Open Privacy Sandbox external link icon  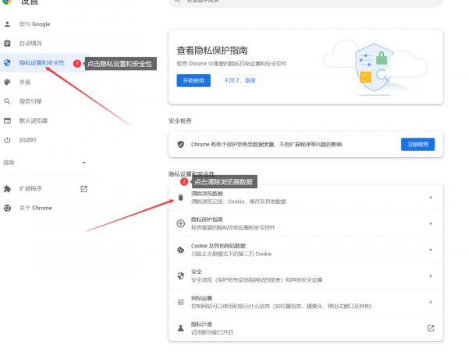click(431, 328)
